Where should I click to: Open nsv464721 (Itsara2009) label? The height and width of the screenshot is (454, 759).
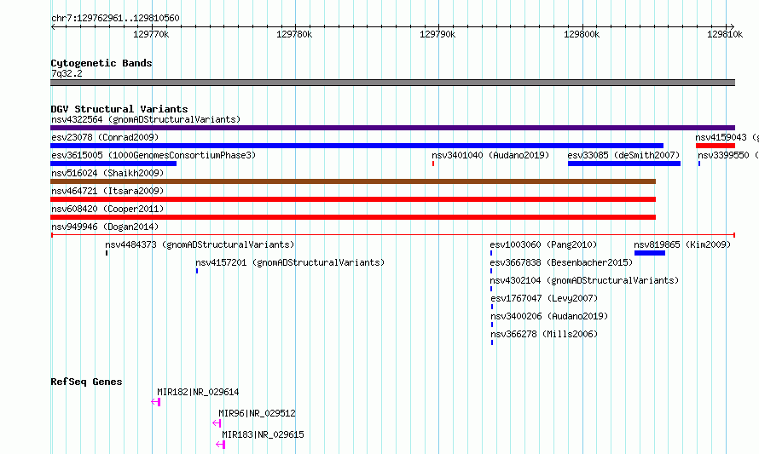tap(107, 191)
